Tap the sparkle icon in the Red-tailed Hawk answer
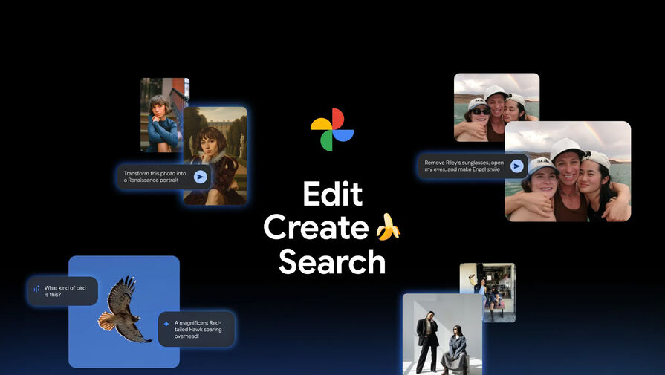The width and height of the screenshot is (665, 375). (x=166, y=323)
